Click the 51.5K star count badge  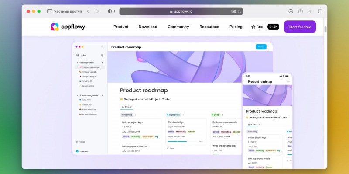coord(273,27)
